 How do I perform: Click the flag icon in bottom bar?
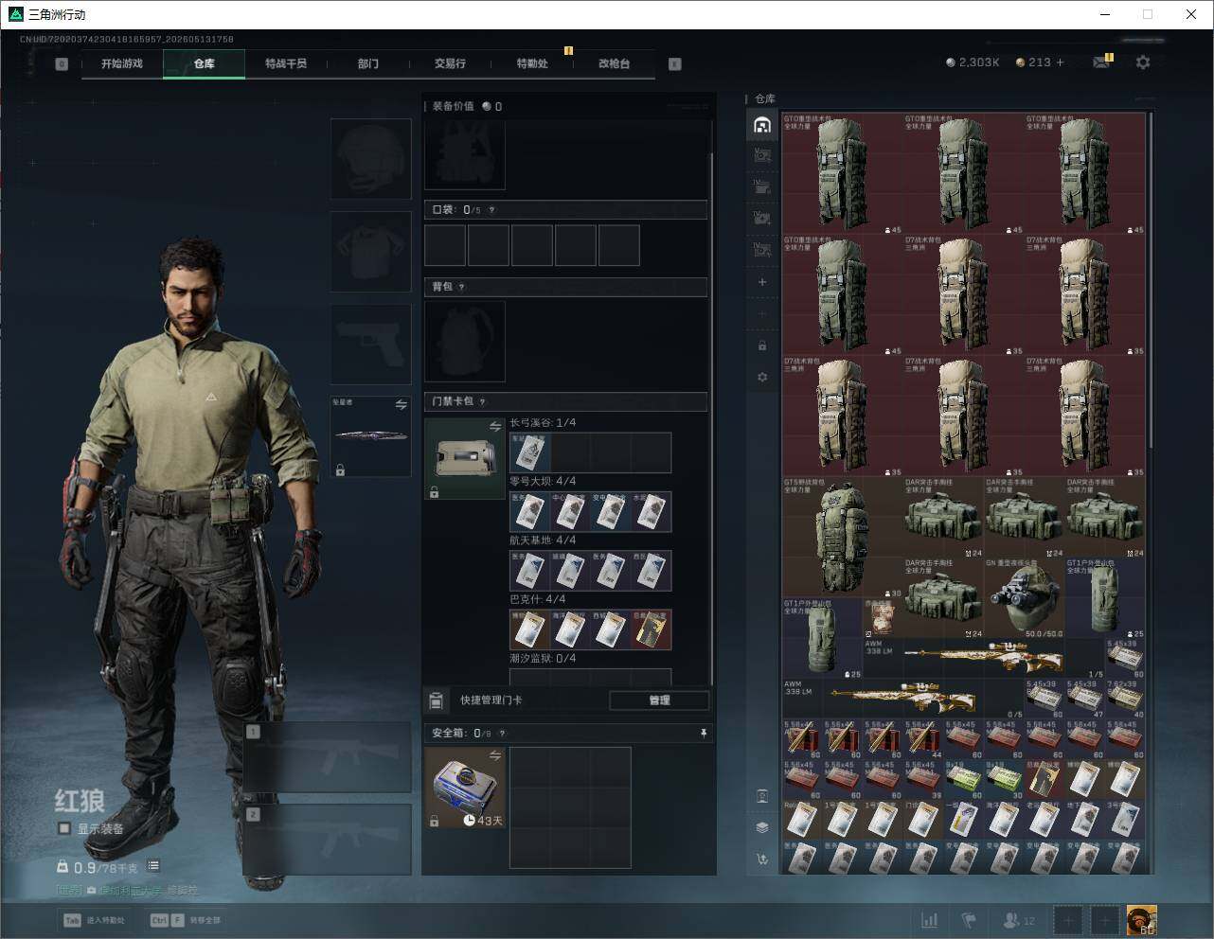pyautogui.click(x=969, y=920)
